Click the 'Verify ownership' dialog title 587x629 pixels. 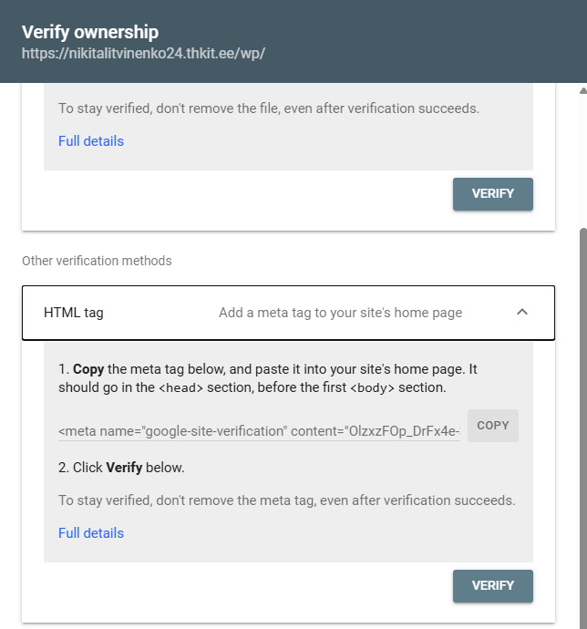[90, 32]
